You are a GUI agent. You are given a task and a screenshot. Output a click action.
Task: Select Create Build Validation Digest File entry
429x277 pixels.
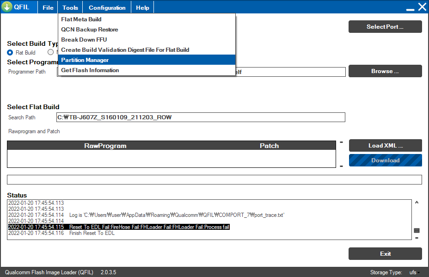click(147, 49)
